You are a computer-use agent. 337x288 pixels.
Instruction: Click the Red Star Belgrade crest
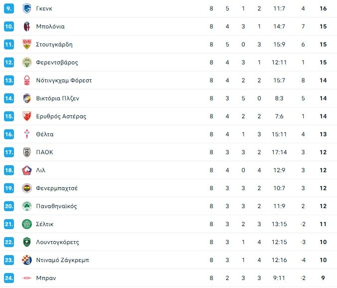[27, 116]
